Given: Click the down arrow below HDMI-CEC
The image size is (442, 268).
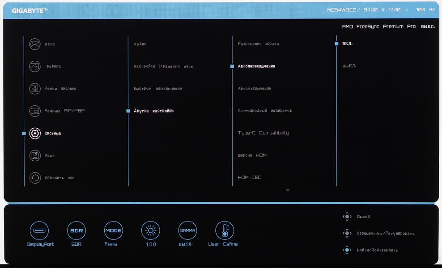Looking at the screenshot, I should [x=288, y=191].
